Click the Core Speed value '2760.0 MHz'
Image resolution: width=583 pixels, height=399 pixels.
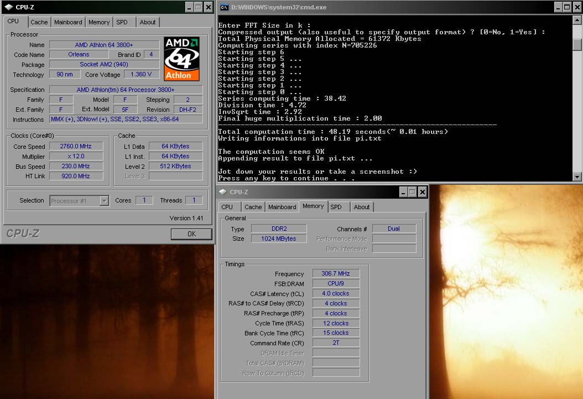[x=76, y=146]
